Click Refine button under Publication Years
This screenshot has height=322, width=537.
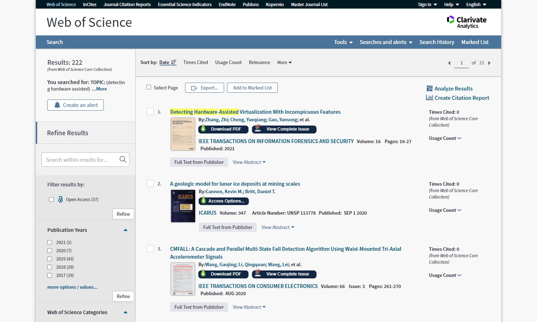pos(123,296)
